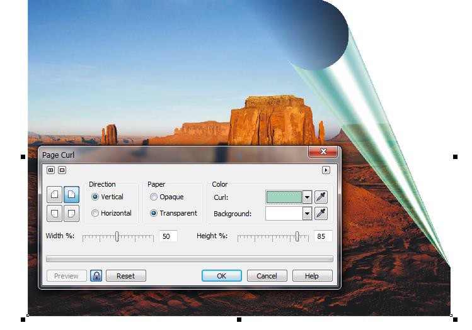Open the Curl color dropdown arrow
This screenshot has width=472, height=330.
307,197
